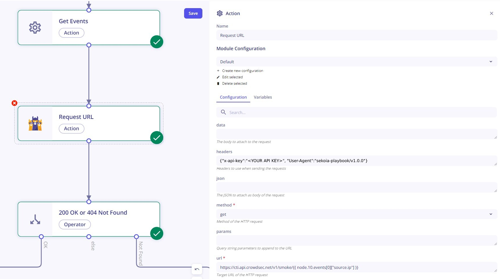The height and width of the screenshot is (279, 500).
Task: Click the headers text field
Action: (356, 161)
